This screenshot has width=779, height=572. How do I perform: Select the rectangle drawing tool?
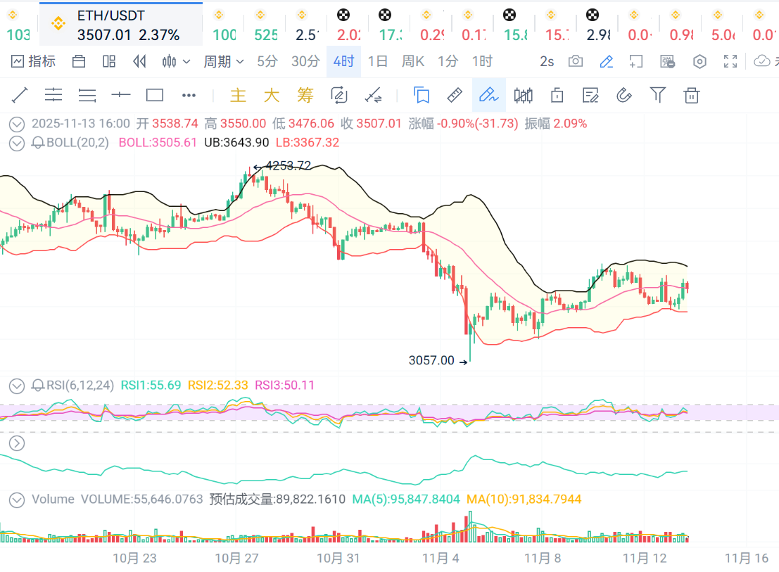[x=155, y=95]
